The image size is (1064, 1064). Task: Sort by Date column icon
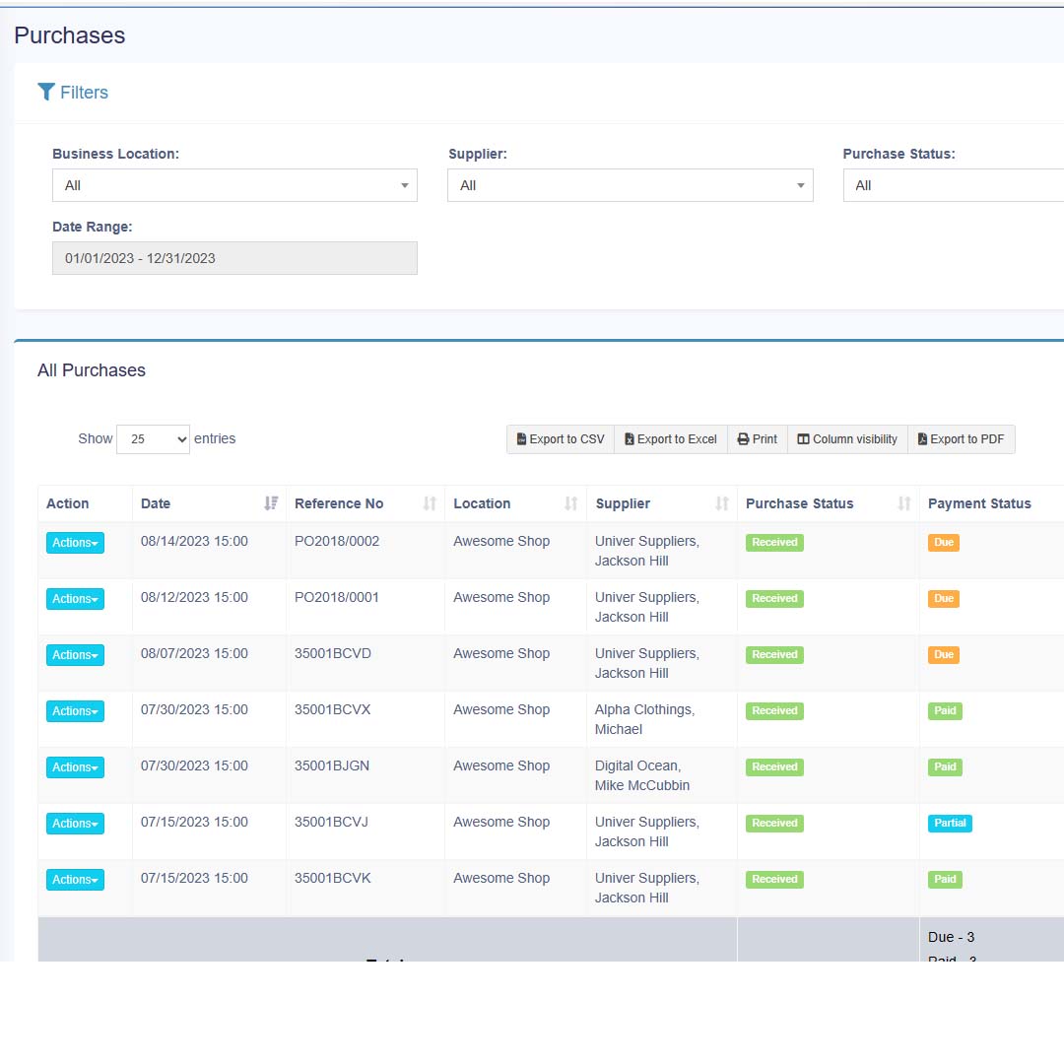click(271, 503)
